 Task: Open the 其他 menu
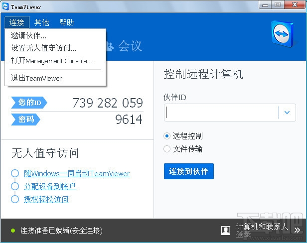(41, 22)
